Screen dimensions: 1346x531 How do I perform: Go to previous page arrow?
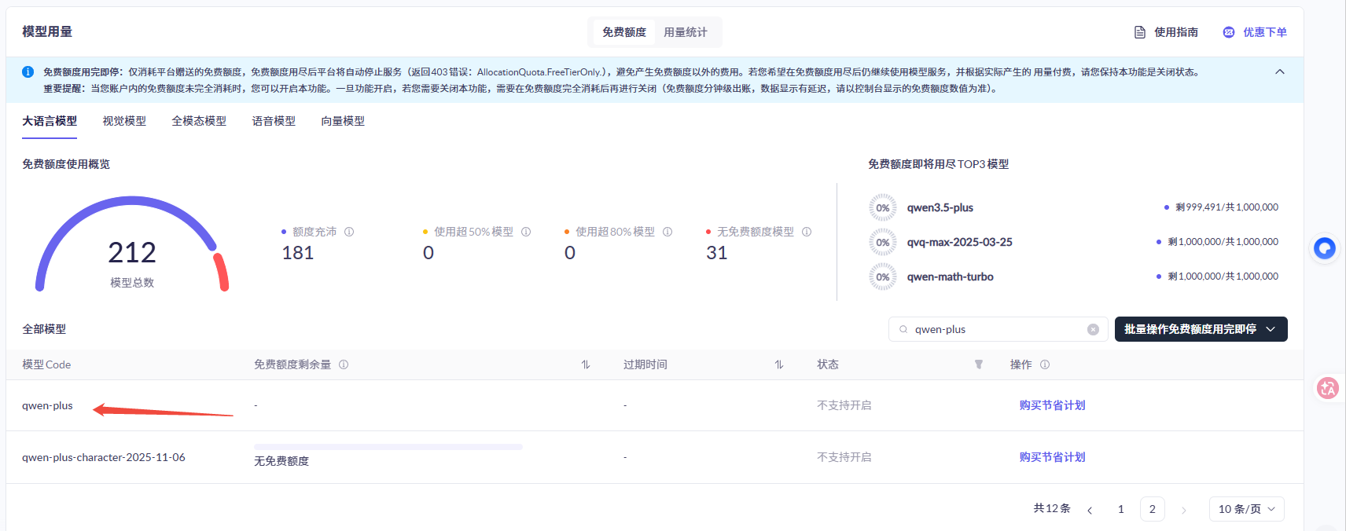click(1090, 510)
